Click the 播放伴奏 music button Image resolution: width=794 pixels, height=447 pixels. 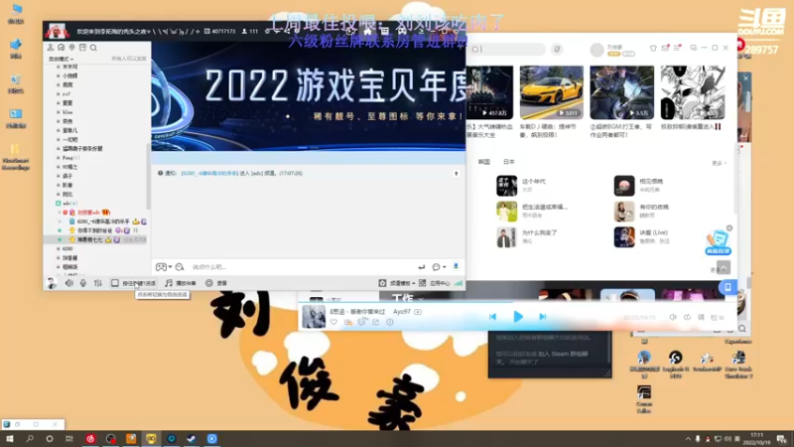[x=181, y=283]
